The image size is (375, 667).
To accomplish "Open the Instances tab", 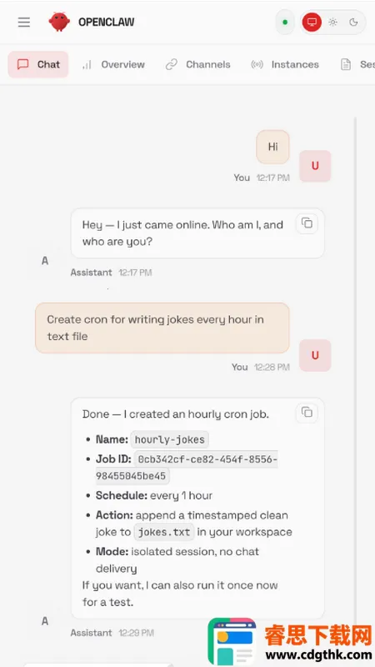I will [x=285, y=65].
